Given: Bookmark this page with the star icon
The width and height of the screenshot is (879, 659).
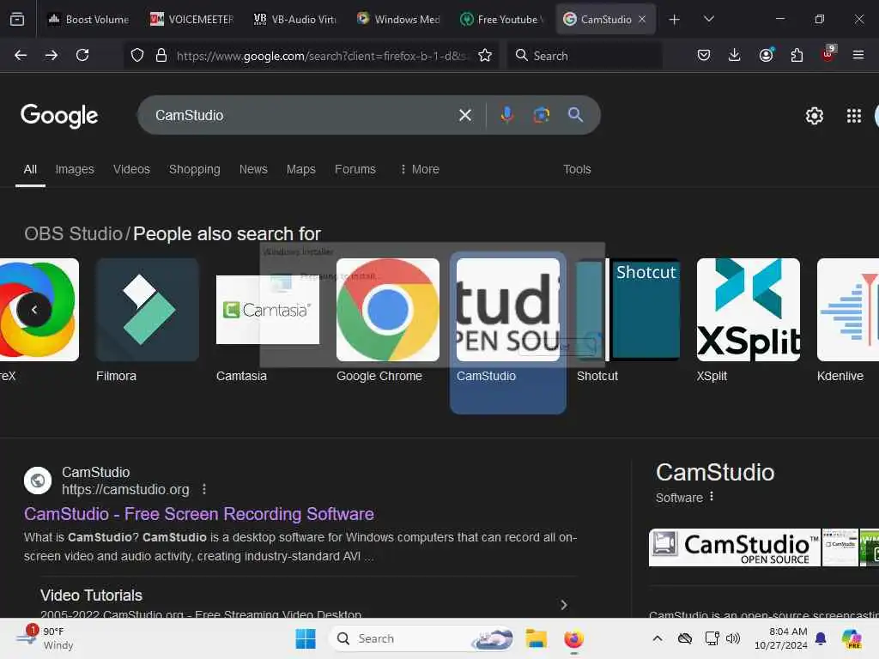Looking at the screenshot, I should tap(485, 55).
